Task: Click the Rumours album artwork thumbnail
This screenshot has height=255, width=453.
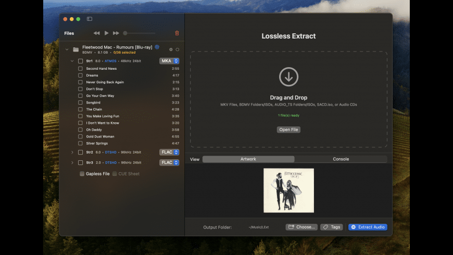Action: pos(288,190)
